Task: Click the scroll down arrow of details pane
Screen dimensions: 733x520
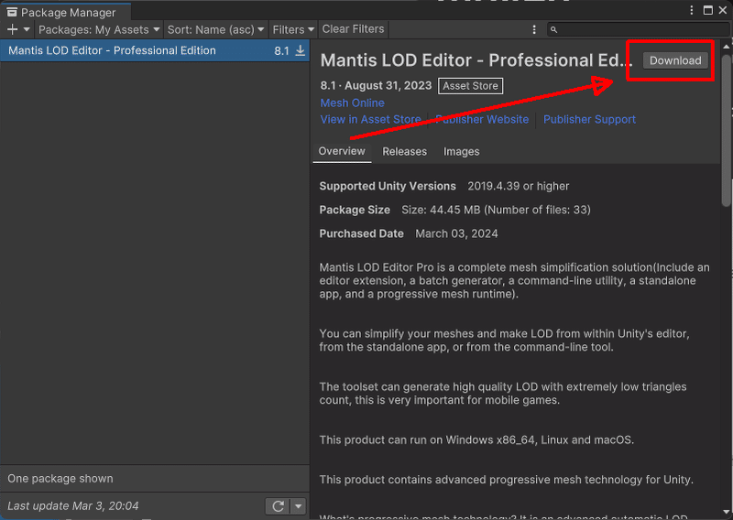Action: (726, 513)
